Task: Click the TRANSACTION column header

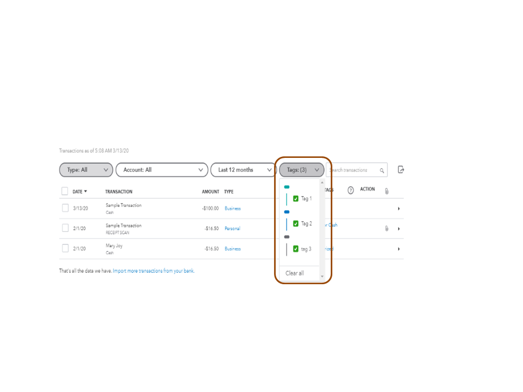Action: (x=119, y=192)
